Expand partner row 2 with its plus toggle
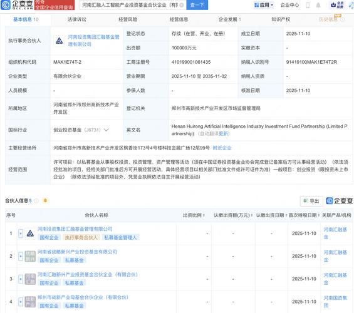The height and width of the screenshot is (313, 354). [x=21, y=257]
